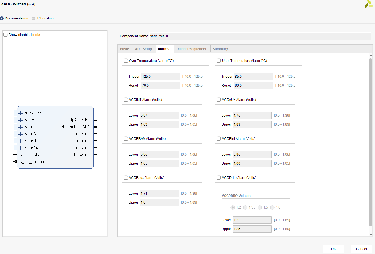
Task: Click the Component Name field
Action: 260,36
